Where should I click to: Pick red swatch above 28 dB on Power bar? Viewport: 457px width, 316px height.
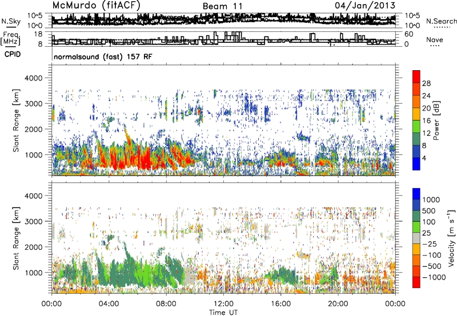pyautogui.click(x=416, y=77)
